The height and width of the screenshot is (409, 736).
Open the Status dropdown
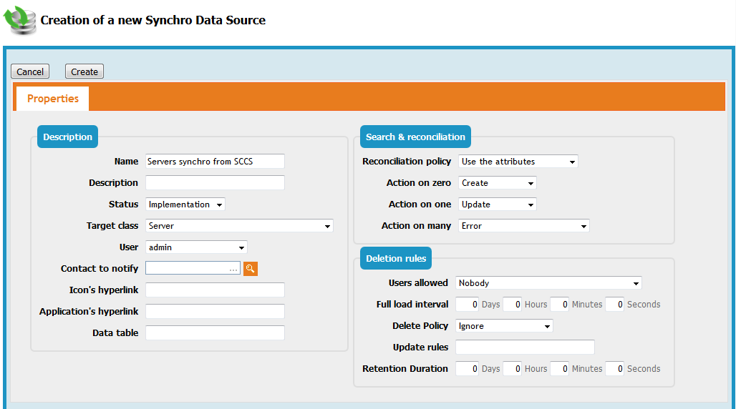[185, 204]
